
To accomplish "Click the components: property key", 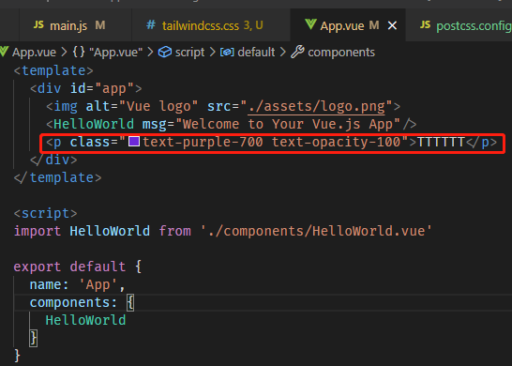I will (x=73, y=302).
